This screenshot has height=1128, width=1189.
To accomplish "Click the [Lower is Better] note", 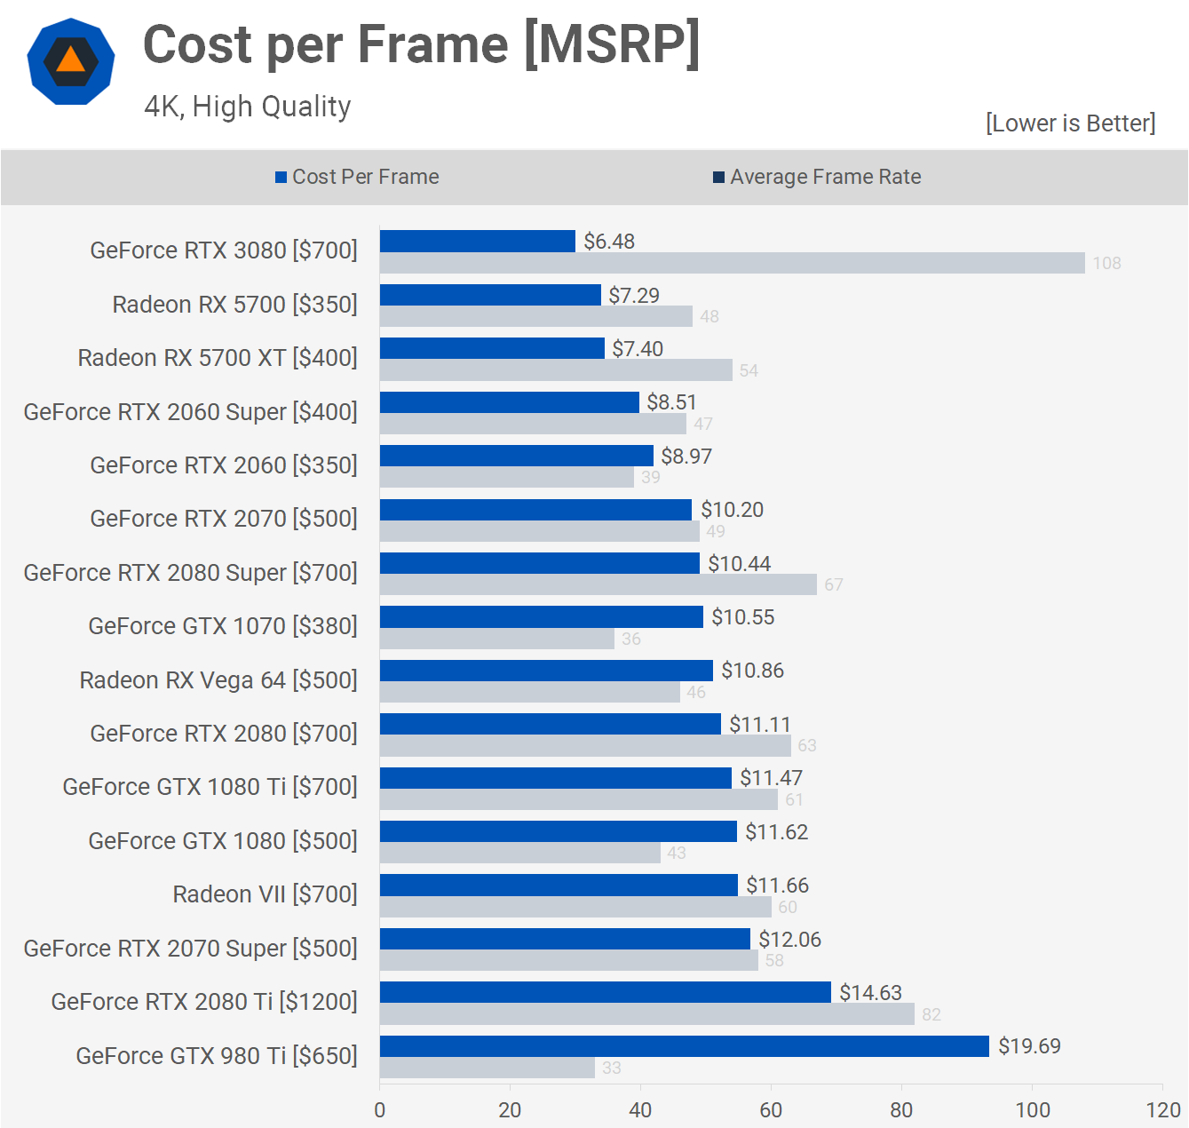I will [1070, 123].
